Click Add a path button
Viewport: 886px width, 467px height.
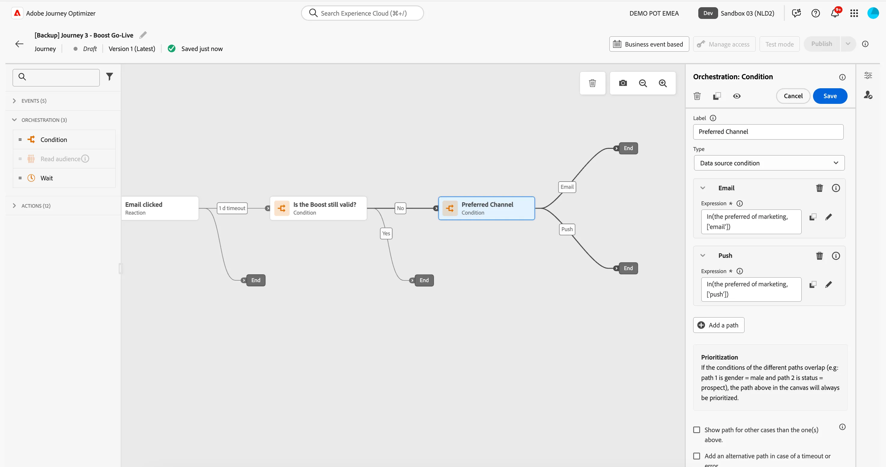pos(718,325)
